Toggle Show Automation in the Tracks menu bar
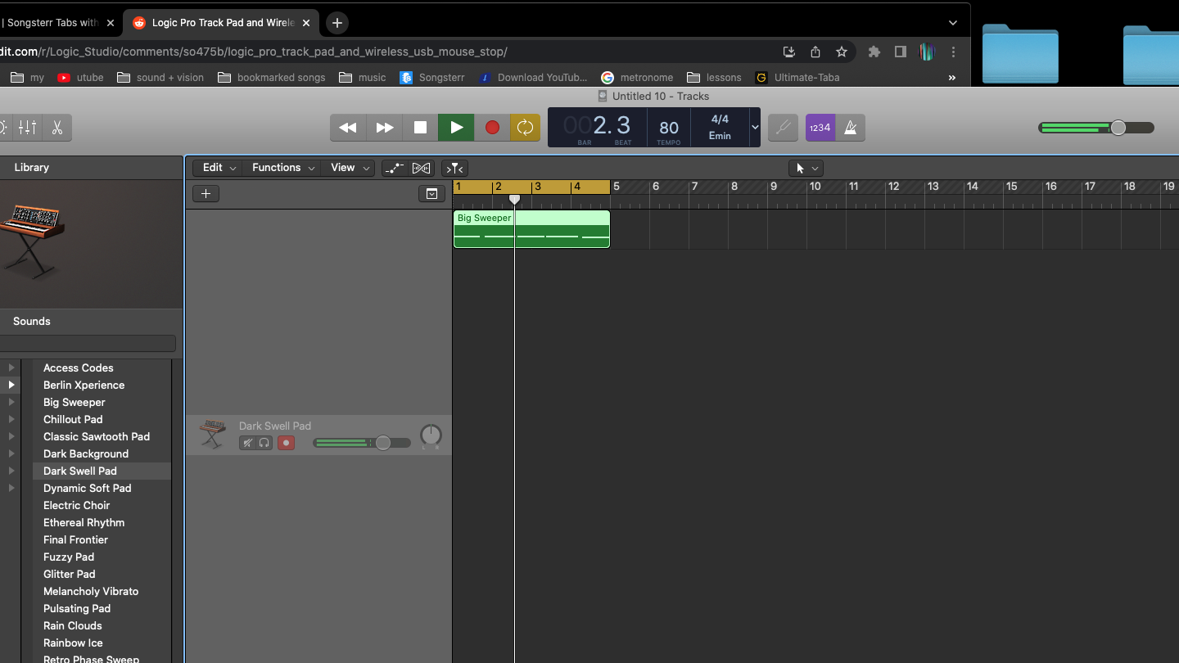Image resolution: width=1179 pixels, height=663 pixels. coord(395,169)
